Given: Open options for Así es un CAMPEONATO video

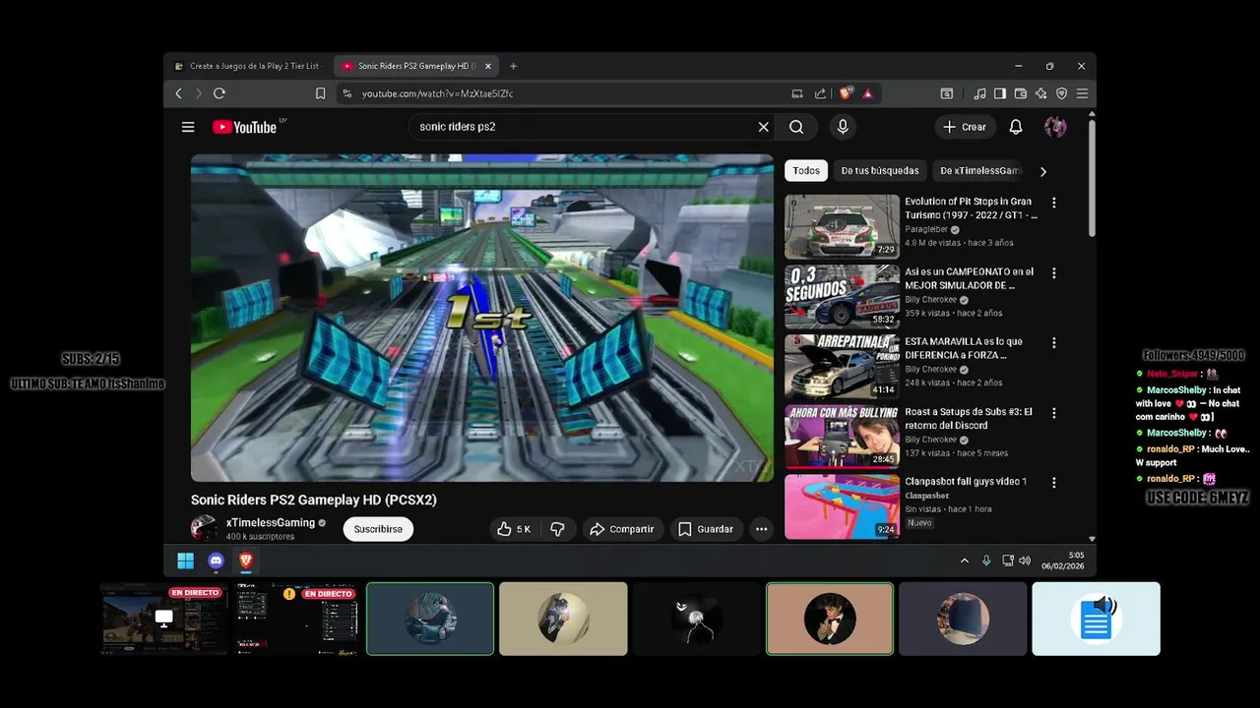Looking at the screenshot, I should pos(1054,273).
